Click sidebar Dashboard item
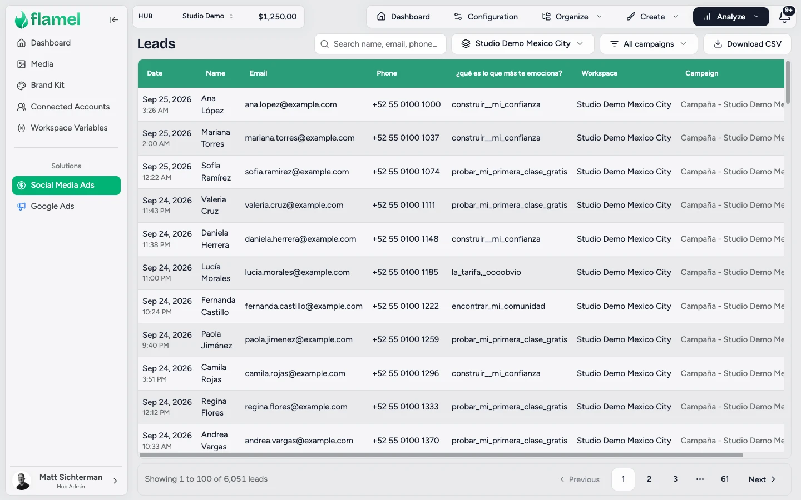Image resolution: width=801 pixels, height=500 pixels. tap(66, 43)
